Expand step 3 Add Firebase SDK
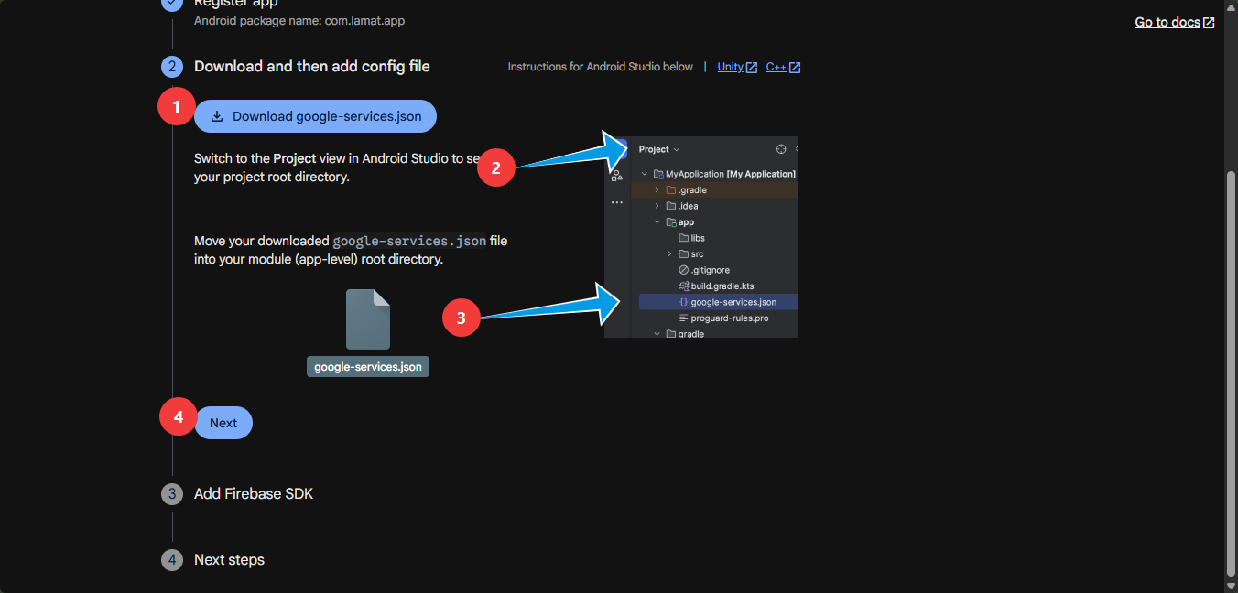1238x593 pixels. tap(254, 493)
